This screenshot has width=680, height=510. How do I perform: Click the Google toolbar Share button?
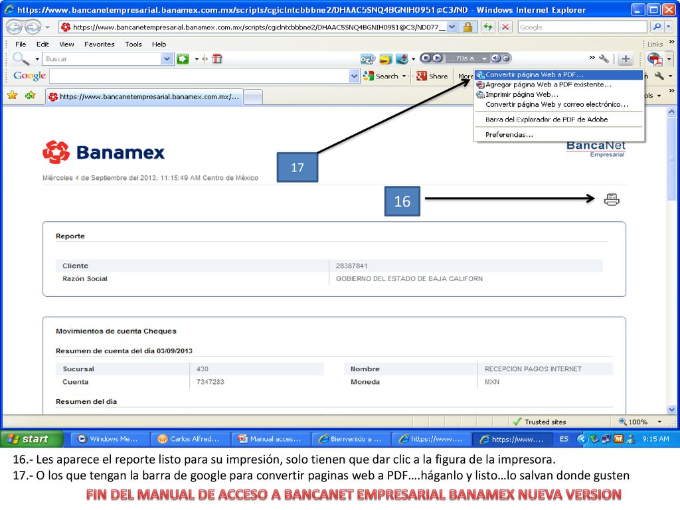click(x=432, y=76)
